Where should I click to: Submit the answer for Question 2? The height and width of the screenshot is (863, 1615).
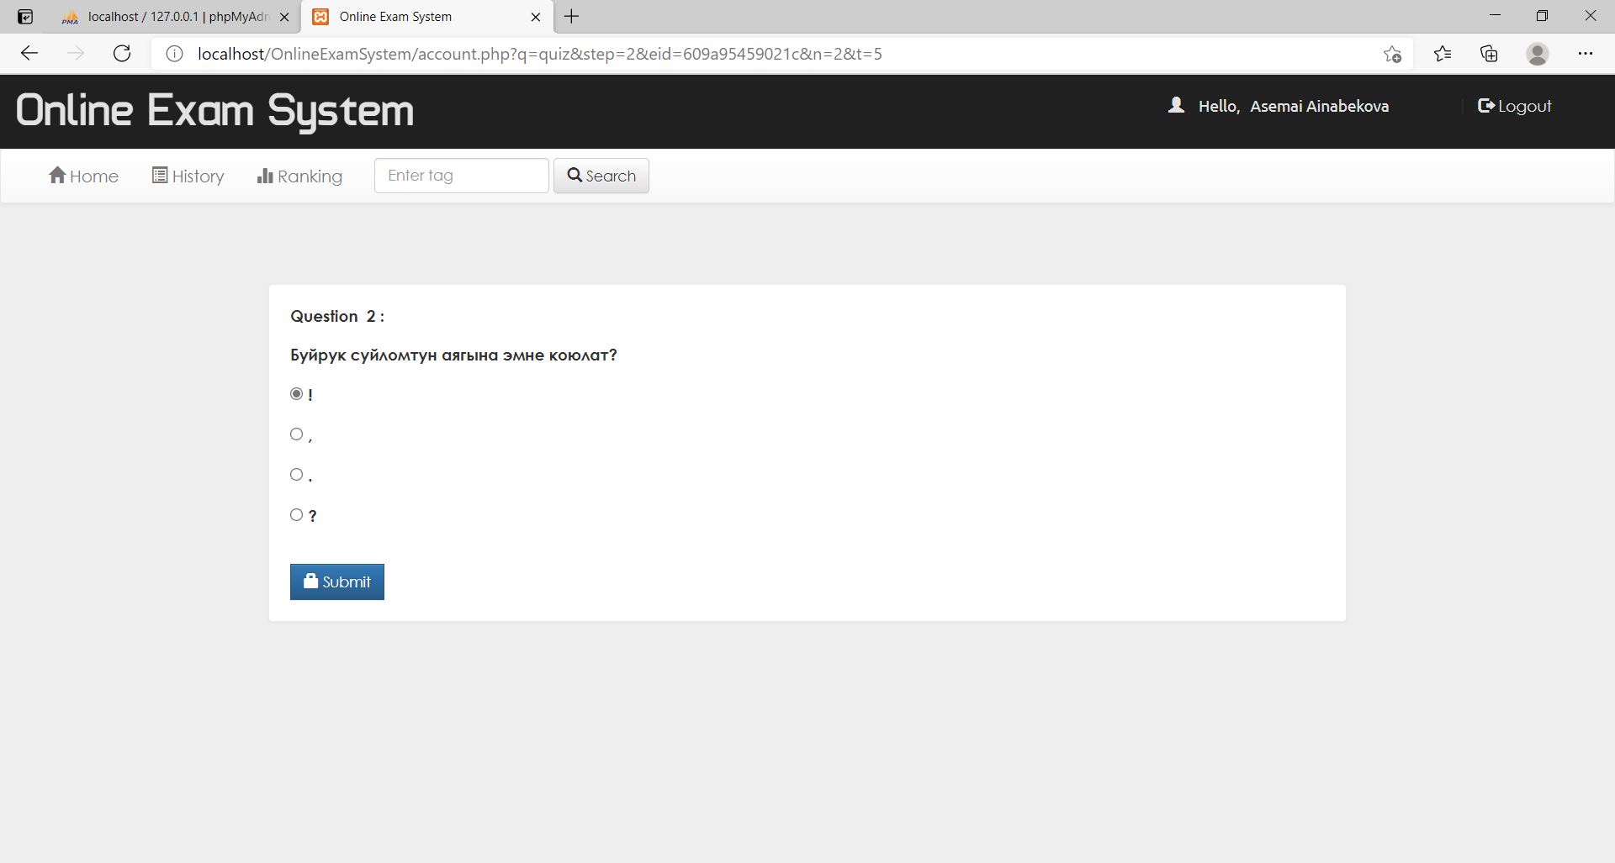click(337, 581)
